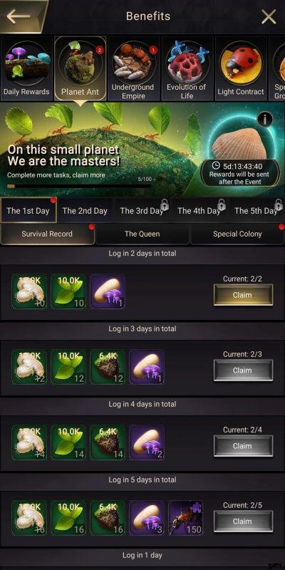
Task: Switch to Special Colony tab
Action: [x=237, y=234]
